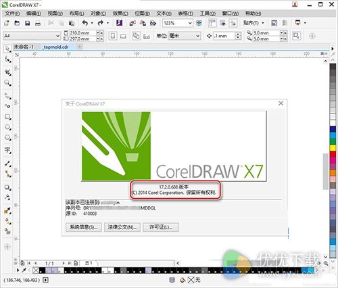Select the Drop Shadow tool
Viewport: 338px width, 288px height.
click(x=7, y=187)
